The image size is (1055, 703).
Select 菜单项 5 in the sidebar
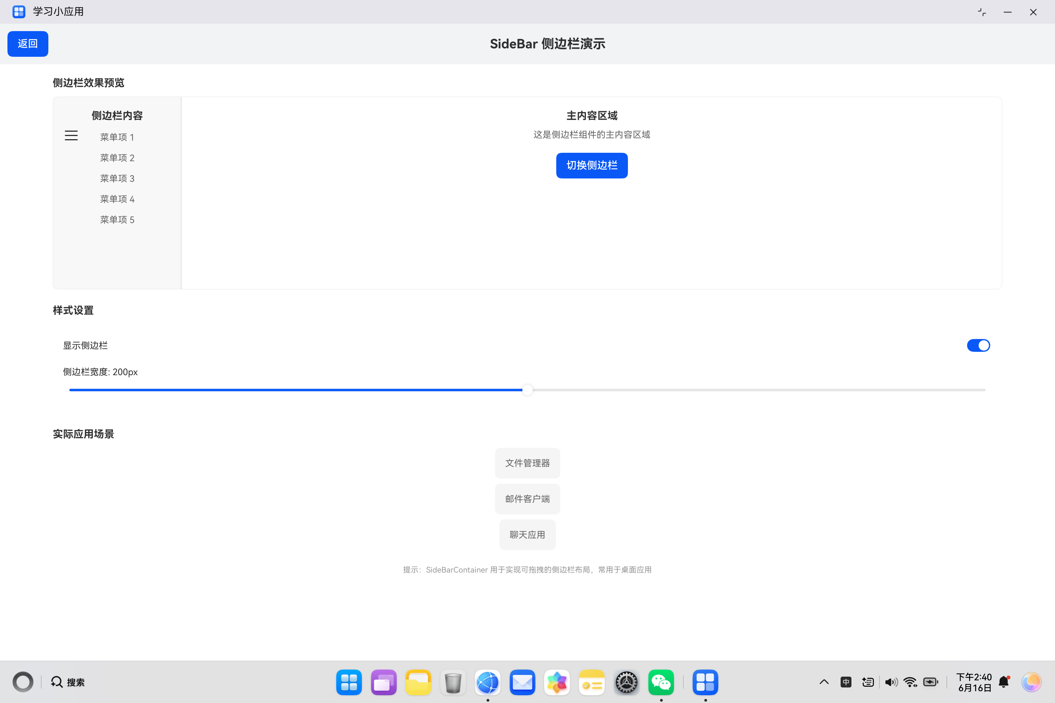[117, 220]
